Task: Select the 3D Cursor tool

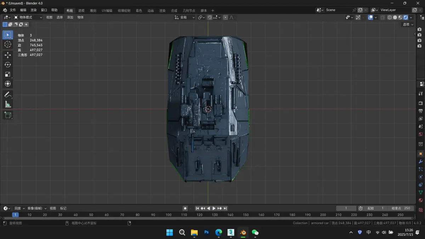Action: point(7,44)
